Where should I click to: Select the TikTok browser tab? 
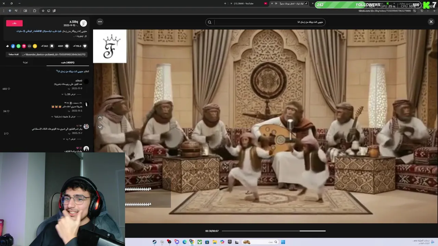pos(290,3)
